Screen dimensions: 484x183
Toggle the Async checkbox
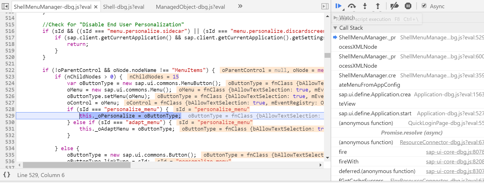point(424,6)
